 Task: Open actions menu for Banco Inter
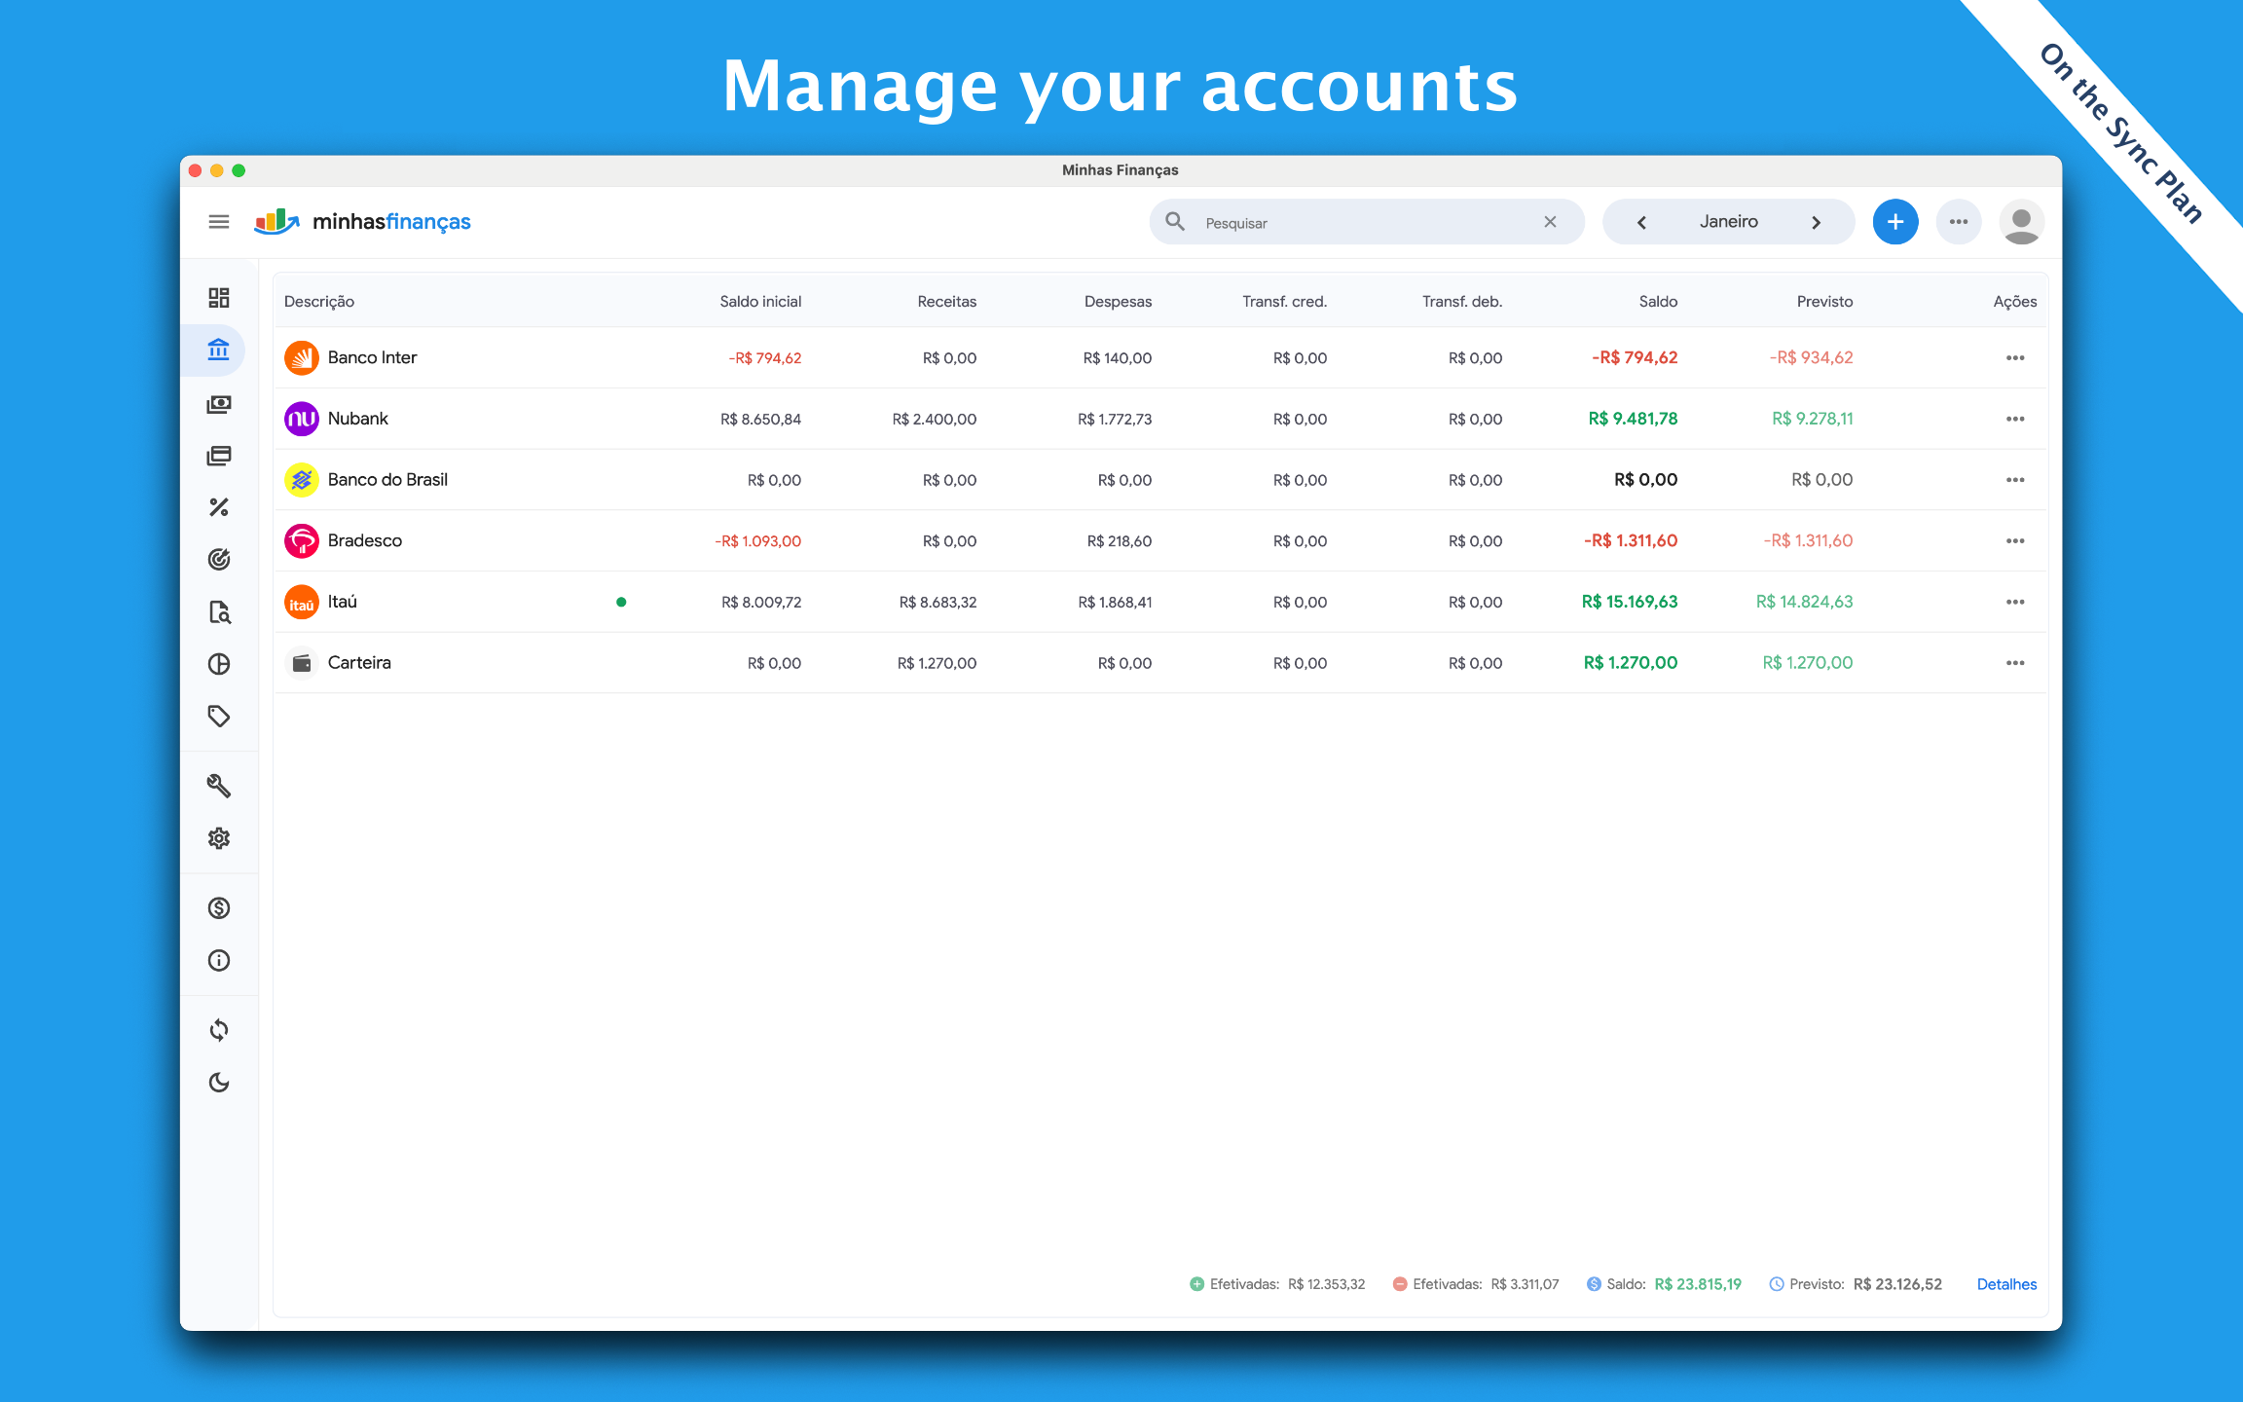(2015, 358)
